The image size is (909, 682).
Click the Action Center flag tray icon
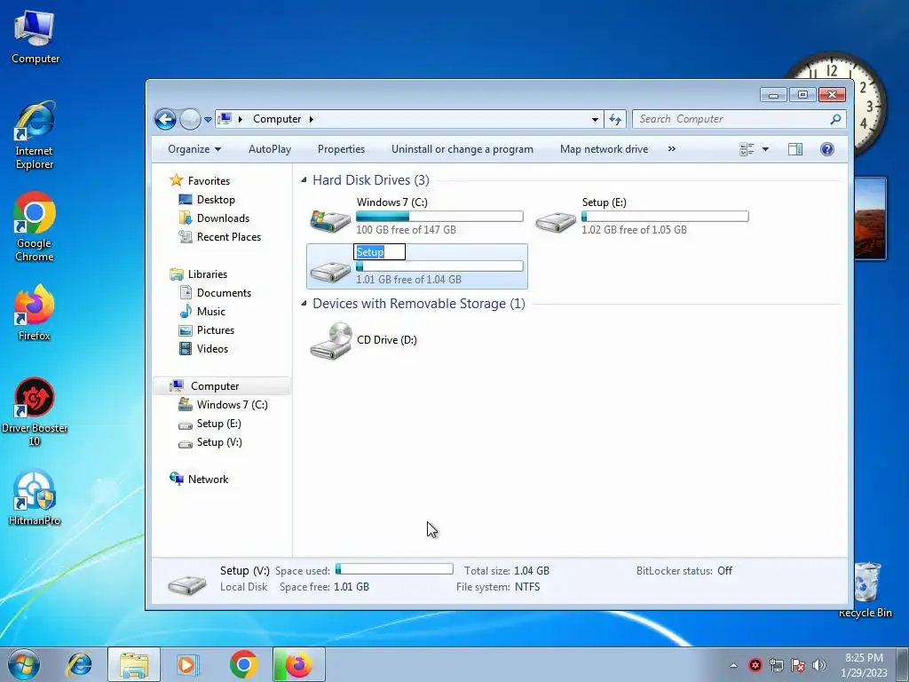tap(798, 665)
